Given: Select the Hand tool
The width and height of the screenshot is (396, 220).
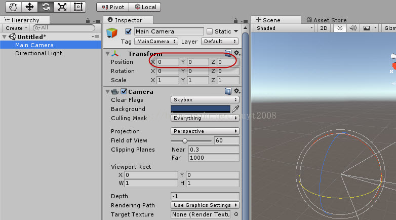Looking at the screenshot, I should click(x=13, y=7).
